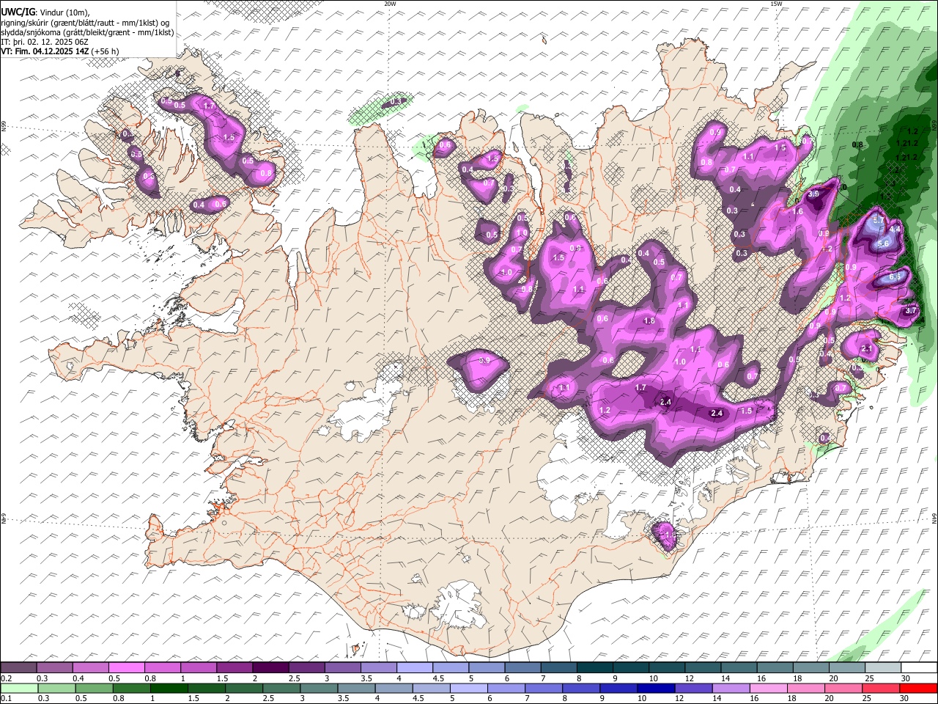This screenshot has width=938, height=704.
Task: Pick the snow legend swatch between 4 and 4.5
Action: [415, 667]
